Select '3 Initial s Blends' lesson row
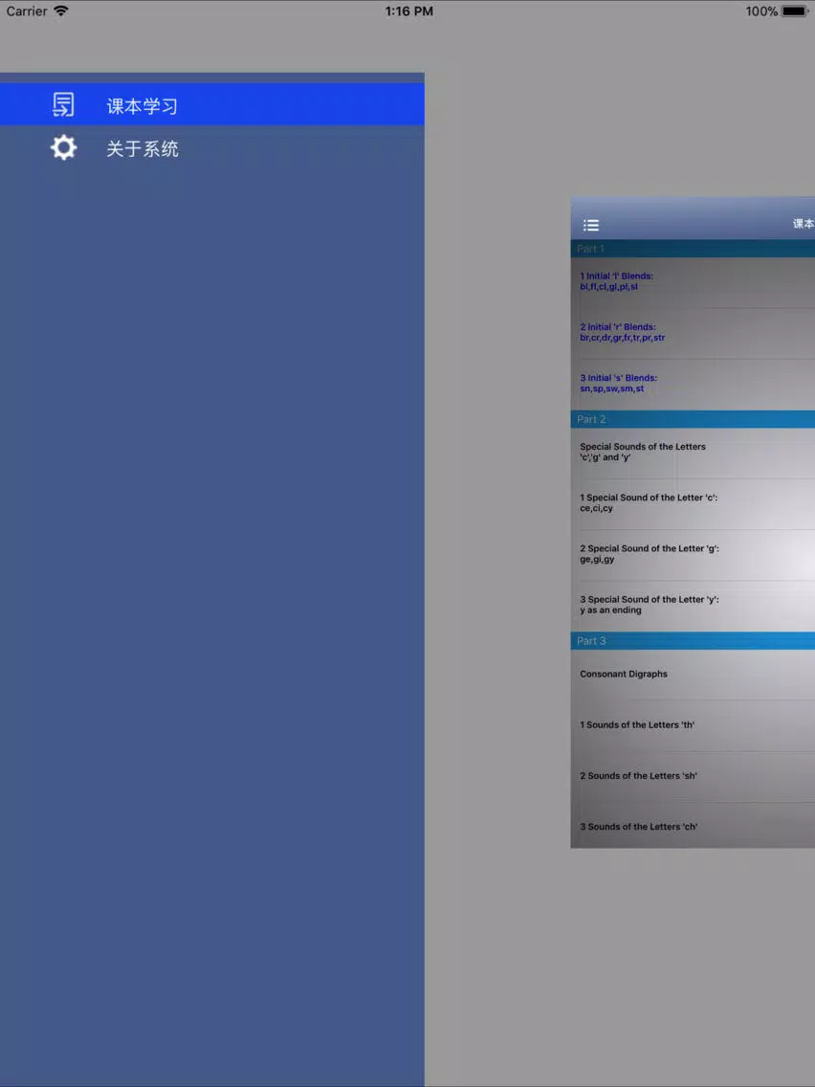Image resolution: width=815 pixels, height=1087 pixels. pyautogui.click(x=693, y=384)
